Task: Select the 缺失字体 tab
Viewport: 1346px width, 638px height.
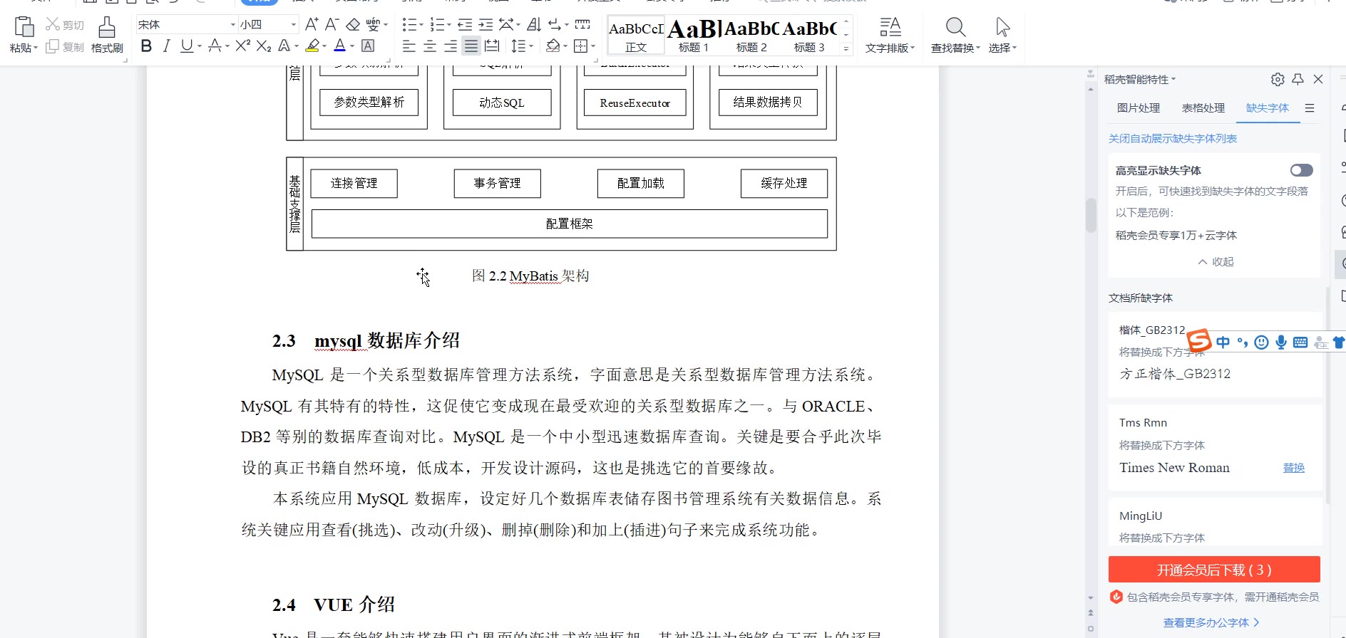Action: click(x=1268, y=108)
